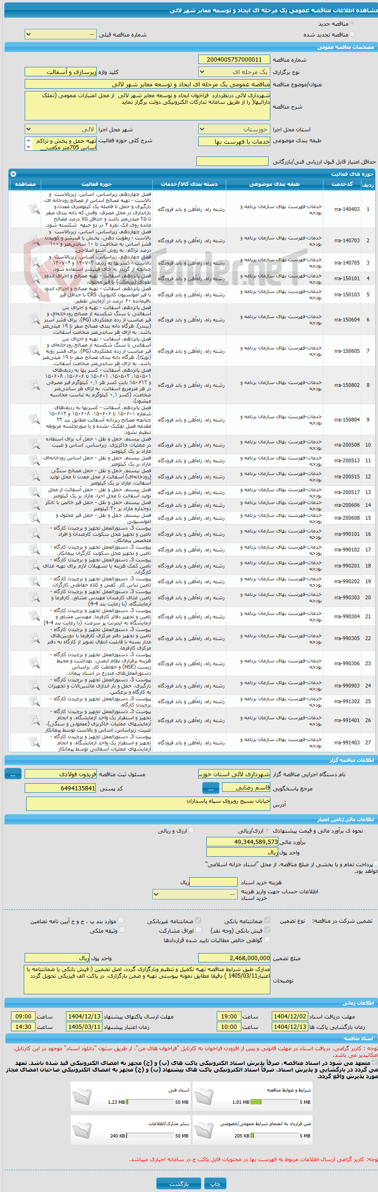The width and height of the screenshot is (378, 1192).
Task: Select ارزی/ریالی radio option
Action: coord(268,830)
